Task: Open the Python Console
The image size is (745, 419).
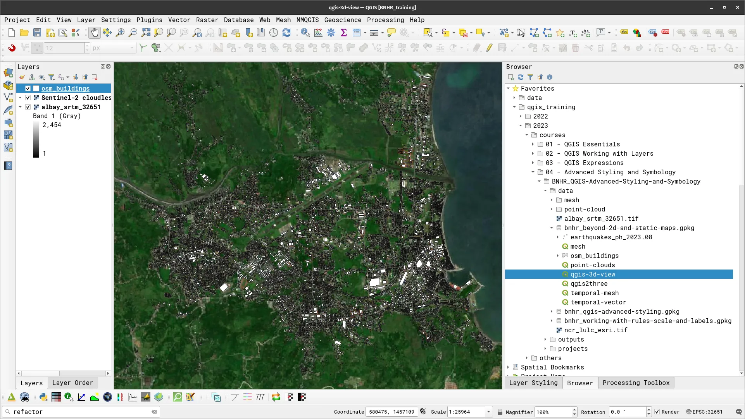Action: (x=43, y=397)
